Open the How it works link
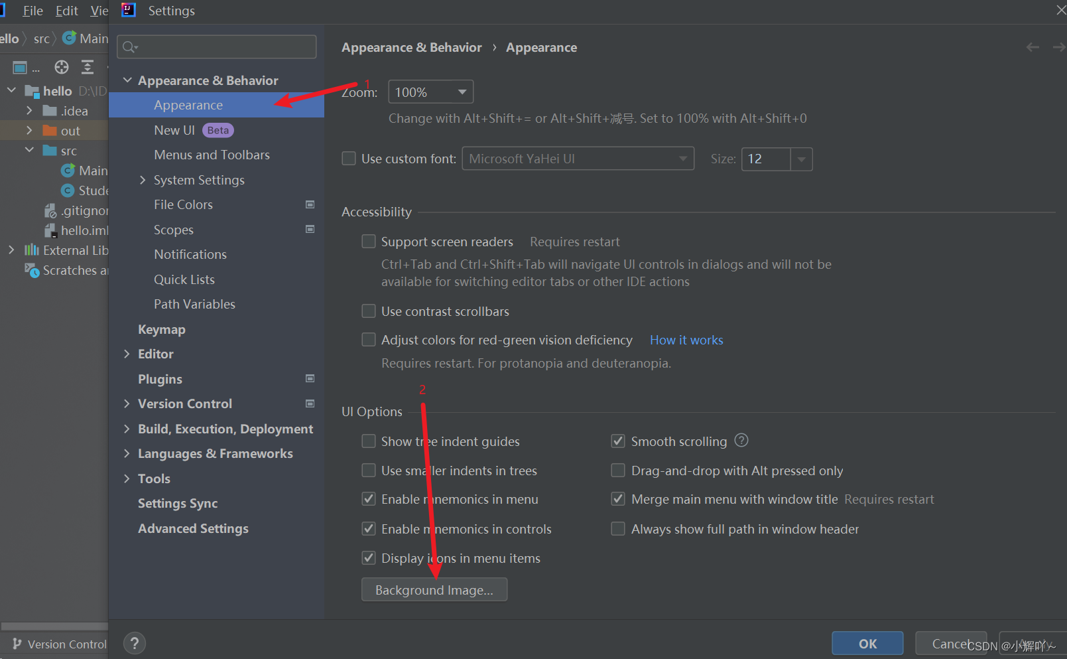Screen dimensions: 1067x659 coord(686,339)
